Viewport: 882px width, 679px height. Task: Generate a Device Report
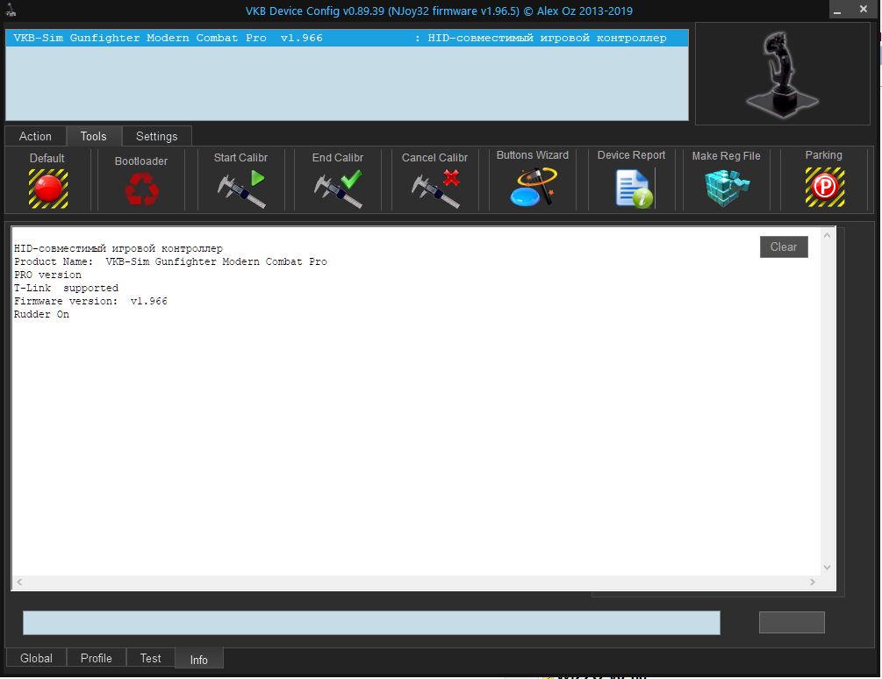coord(634,189)
